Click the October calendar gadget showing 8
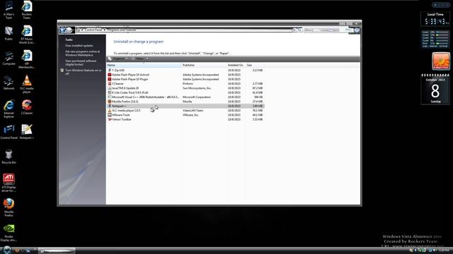This screenshot has height=254, width=453. point(435,89)
